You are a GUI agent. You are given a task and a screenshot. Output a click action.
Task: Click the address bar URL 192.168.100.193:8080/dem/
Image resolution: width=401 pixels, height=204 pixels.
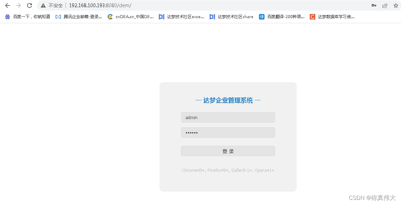pos(100,5)
